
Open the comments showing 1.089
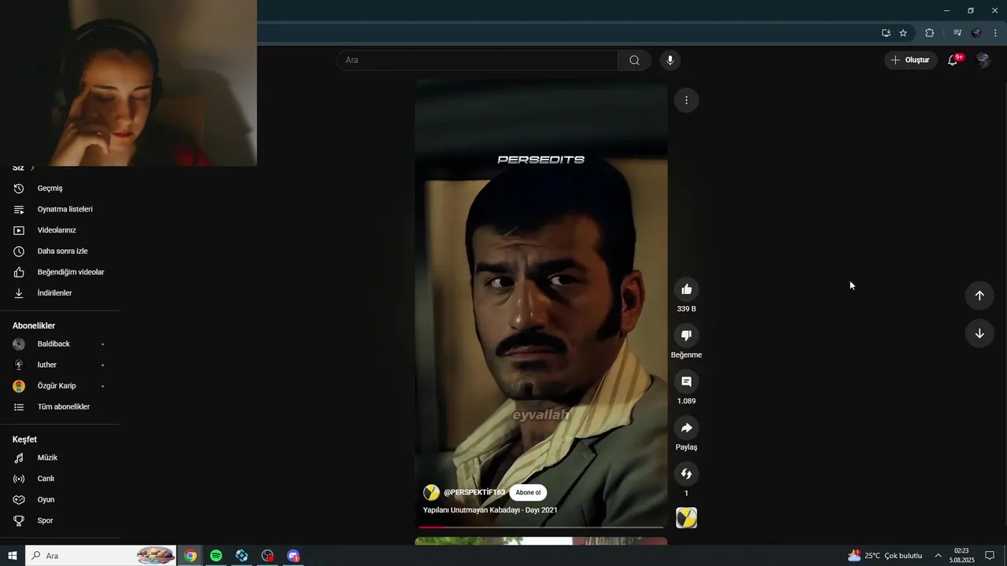(x=686, y=381)
